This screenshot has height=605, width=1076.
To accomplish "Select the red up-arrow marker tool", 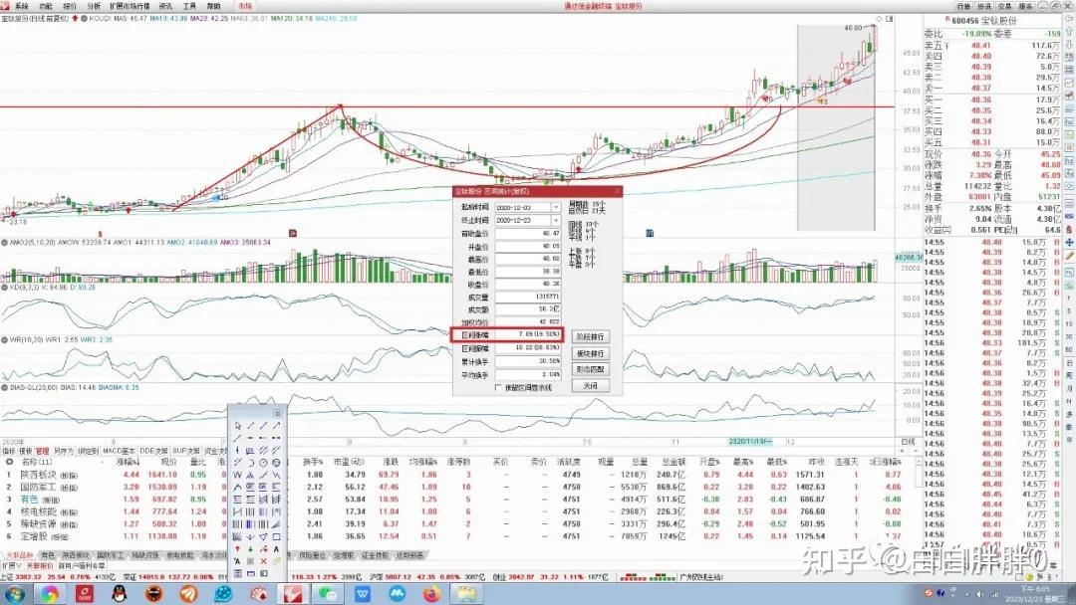I will click(237, 548).
